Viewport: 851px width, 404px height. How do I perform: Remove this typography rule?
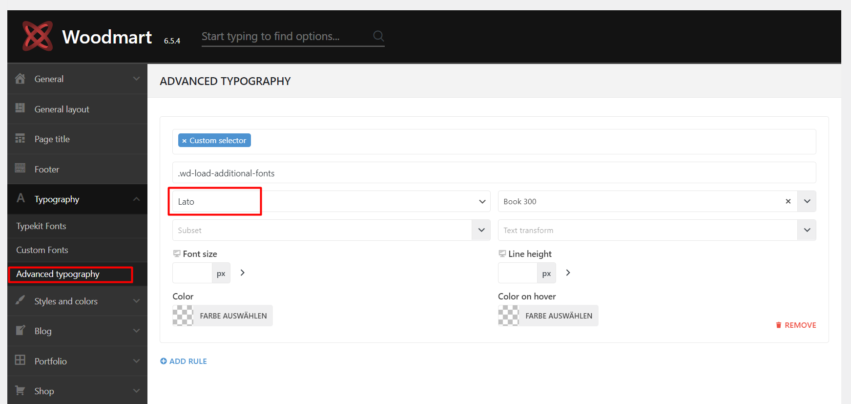point(796,325)
